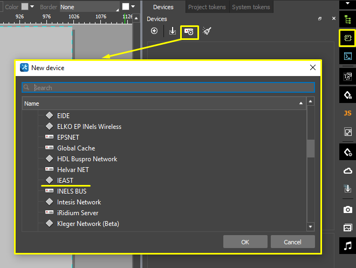Switch to the System tokens tab
Image resolution: width=356 pixels, height=268 pixels.
coord(251,7)
